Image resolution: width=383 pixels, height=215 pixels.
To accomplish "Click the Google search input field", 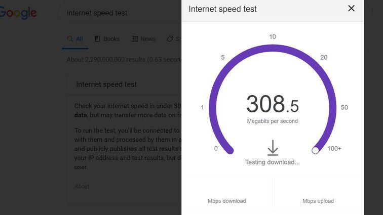I will pyautogui.click(x=122, y=13).
